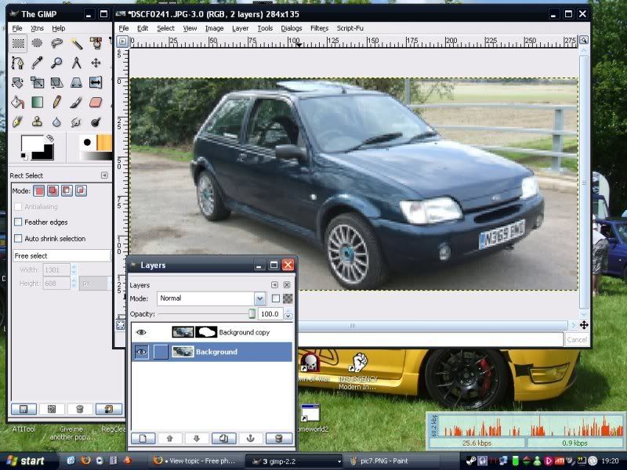Select the Perspective tool
The height and width of the screenshot is (470, 627).
click(x=76, y=82)
